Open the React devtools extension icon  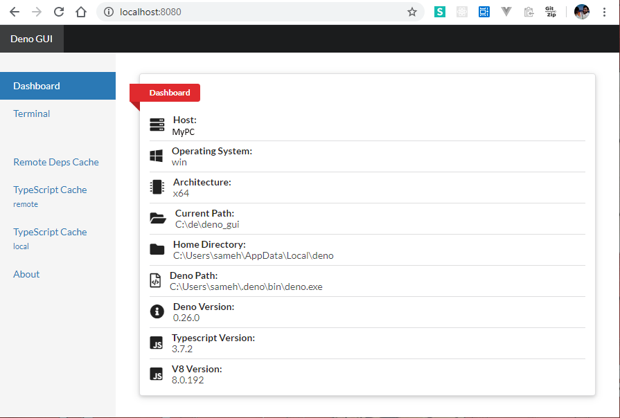click(x=462, y=12)
